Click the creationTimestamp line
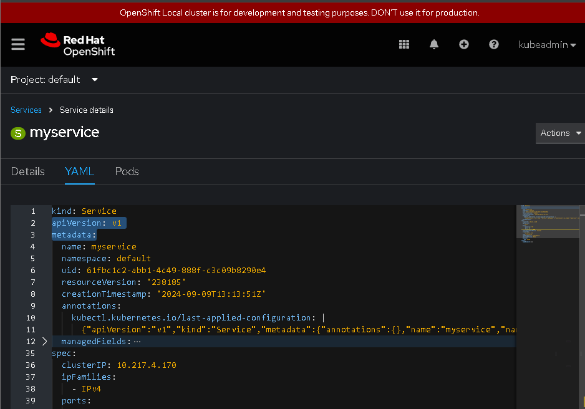Viewport: 585px width, 409px height. 164,294
